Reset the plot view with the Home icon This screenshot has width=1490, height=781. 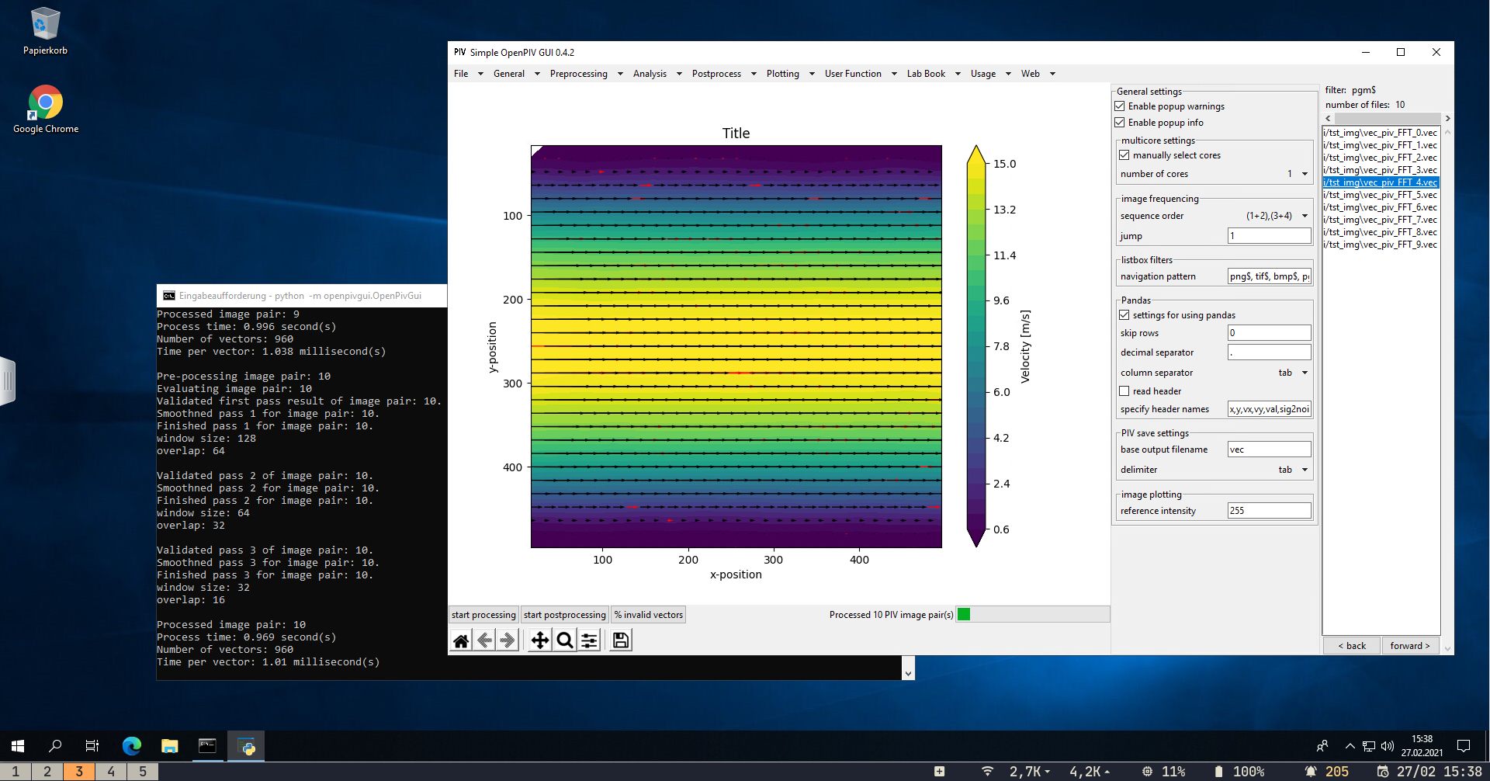click(461, 640)
